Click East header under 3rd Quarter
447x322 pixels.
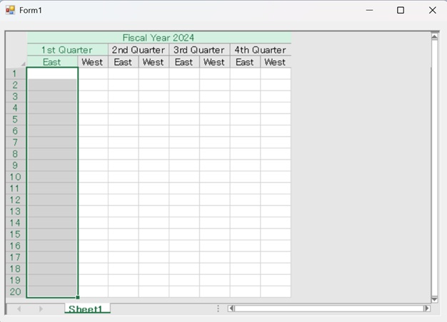(x=184, y=62)
